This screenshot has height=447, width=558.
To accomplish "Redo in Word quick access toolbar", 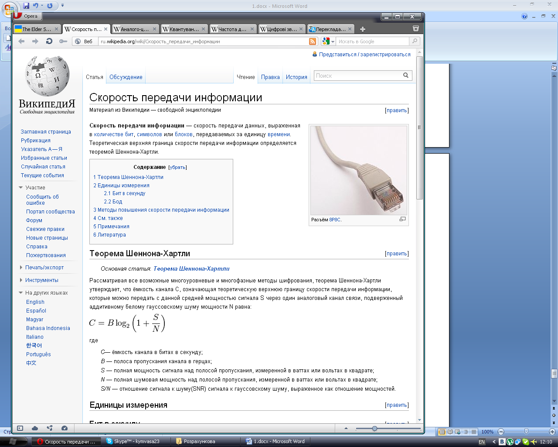I will point(50,6).
